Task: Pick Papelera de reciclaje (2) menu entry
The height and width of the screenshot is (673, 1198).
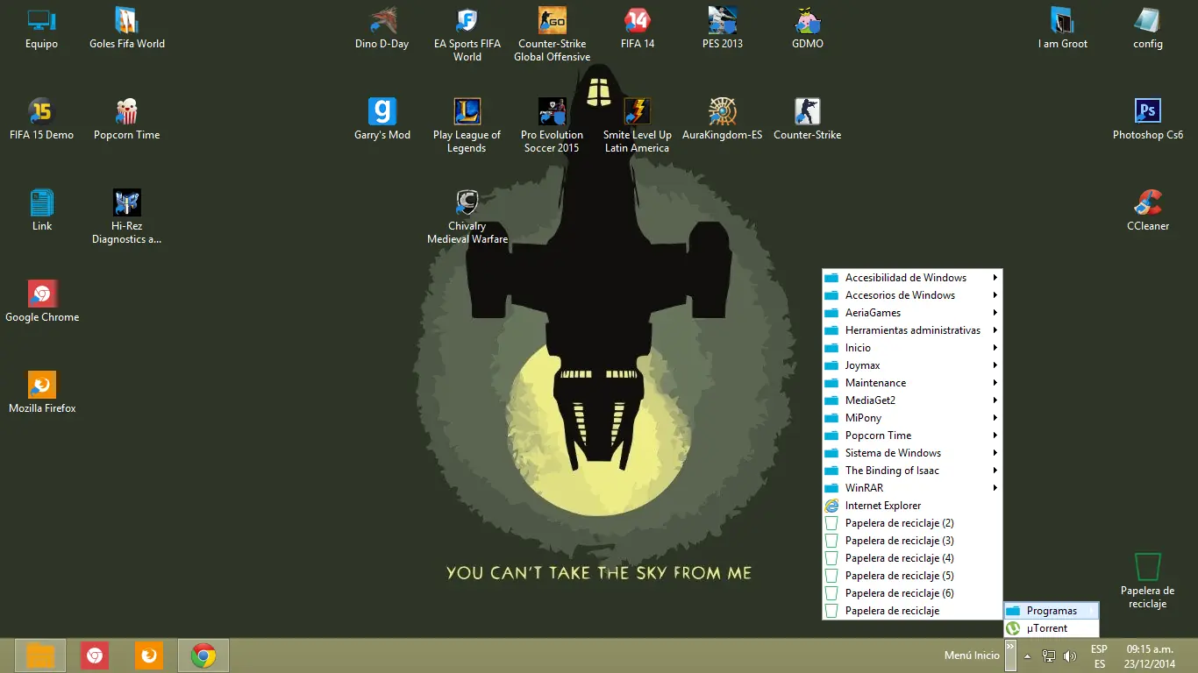Action: tap(912, 523)
